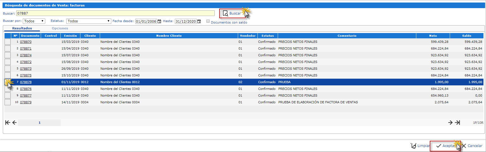
Task: Go to first results page
Action: tap(8, 123)
